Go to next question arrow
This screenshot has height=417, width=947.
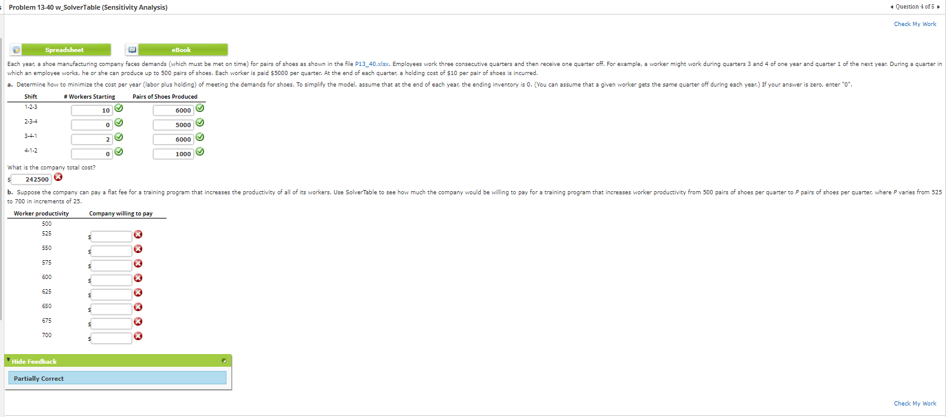pos(939,7)
